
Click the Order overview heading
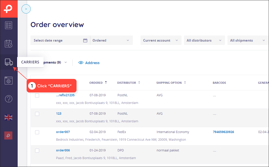(57, 25)
